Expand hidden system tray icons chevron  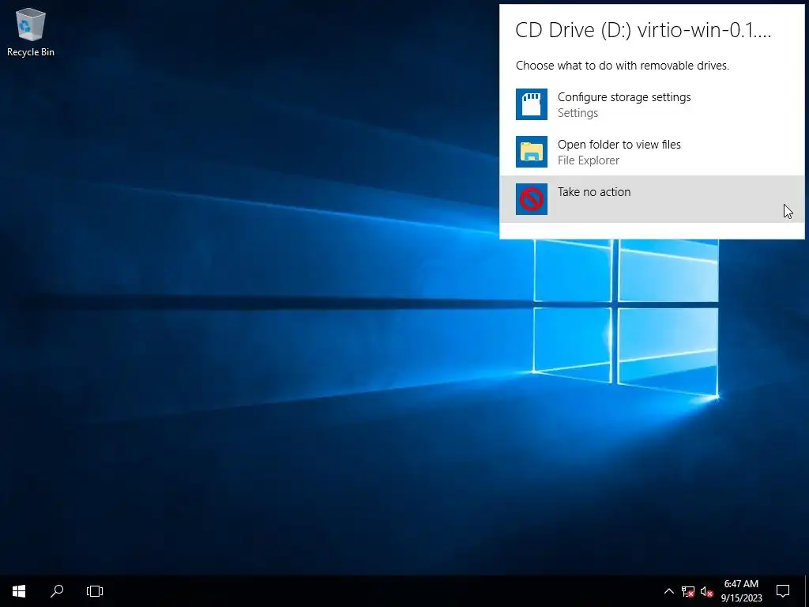click(x=668, y=591)
